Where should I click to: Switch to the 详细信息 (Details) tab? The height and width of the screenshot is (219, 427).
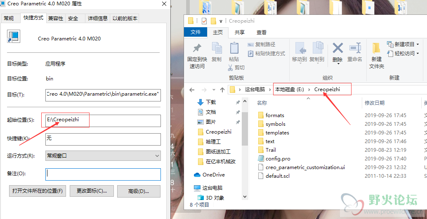[97, 18]
